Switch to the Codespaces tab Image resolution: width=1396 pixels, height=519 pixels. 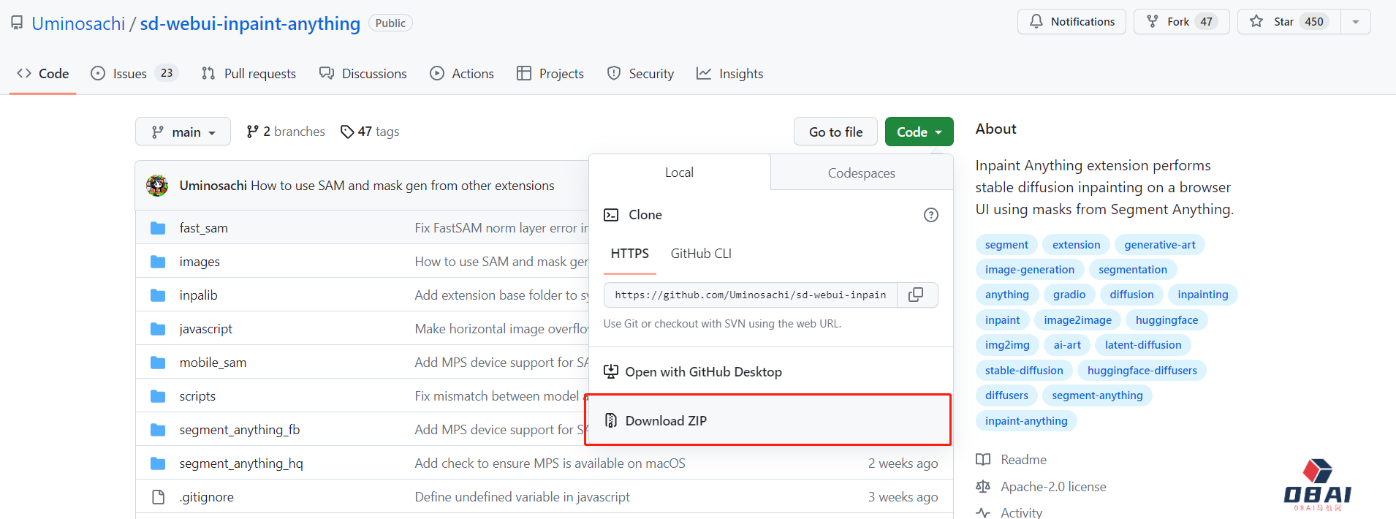point(861,173)
